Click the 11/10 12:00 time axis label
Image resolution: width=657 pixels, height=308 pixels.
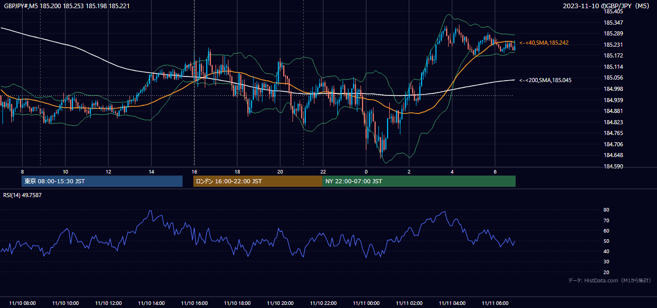[108, 303]
